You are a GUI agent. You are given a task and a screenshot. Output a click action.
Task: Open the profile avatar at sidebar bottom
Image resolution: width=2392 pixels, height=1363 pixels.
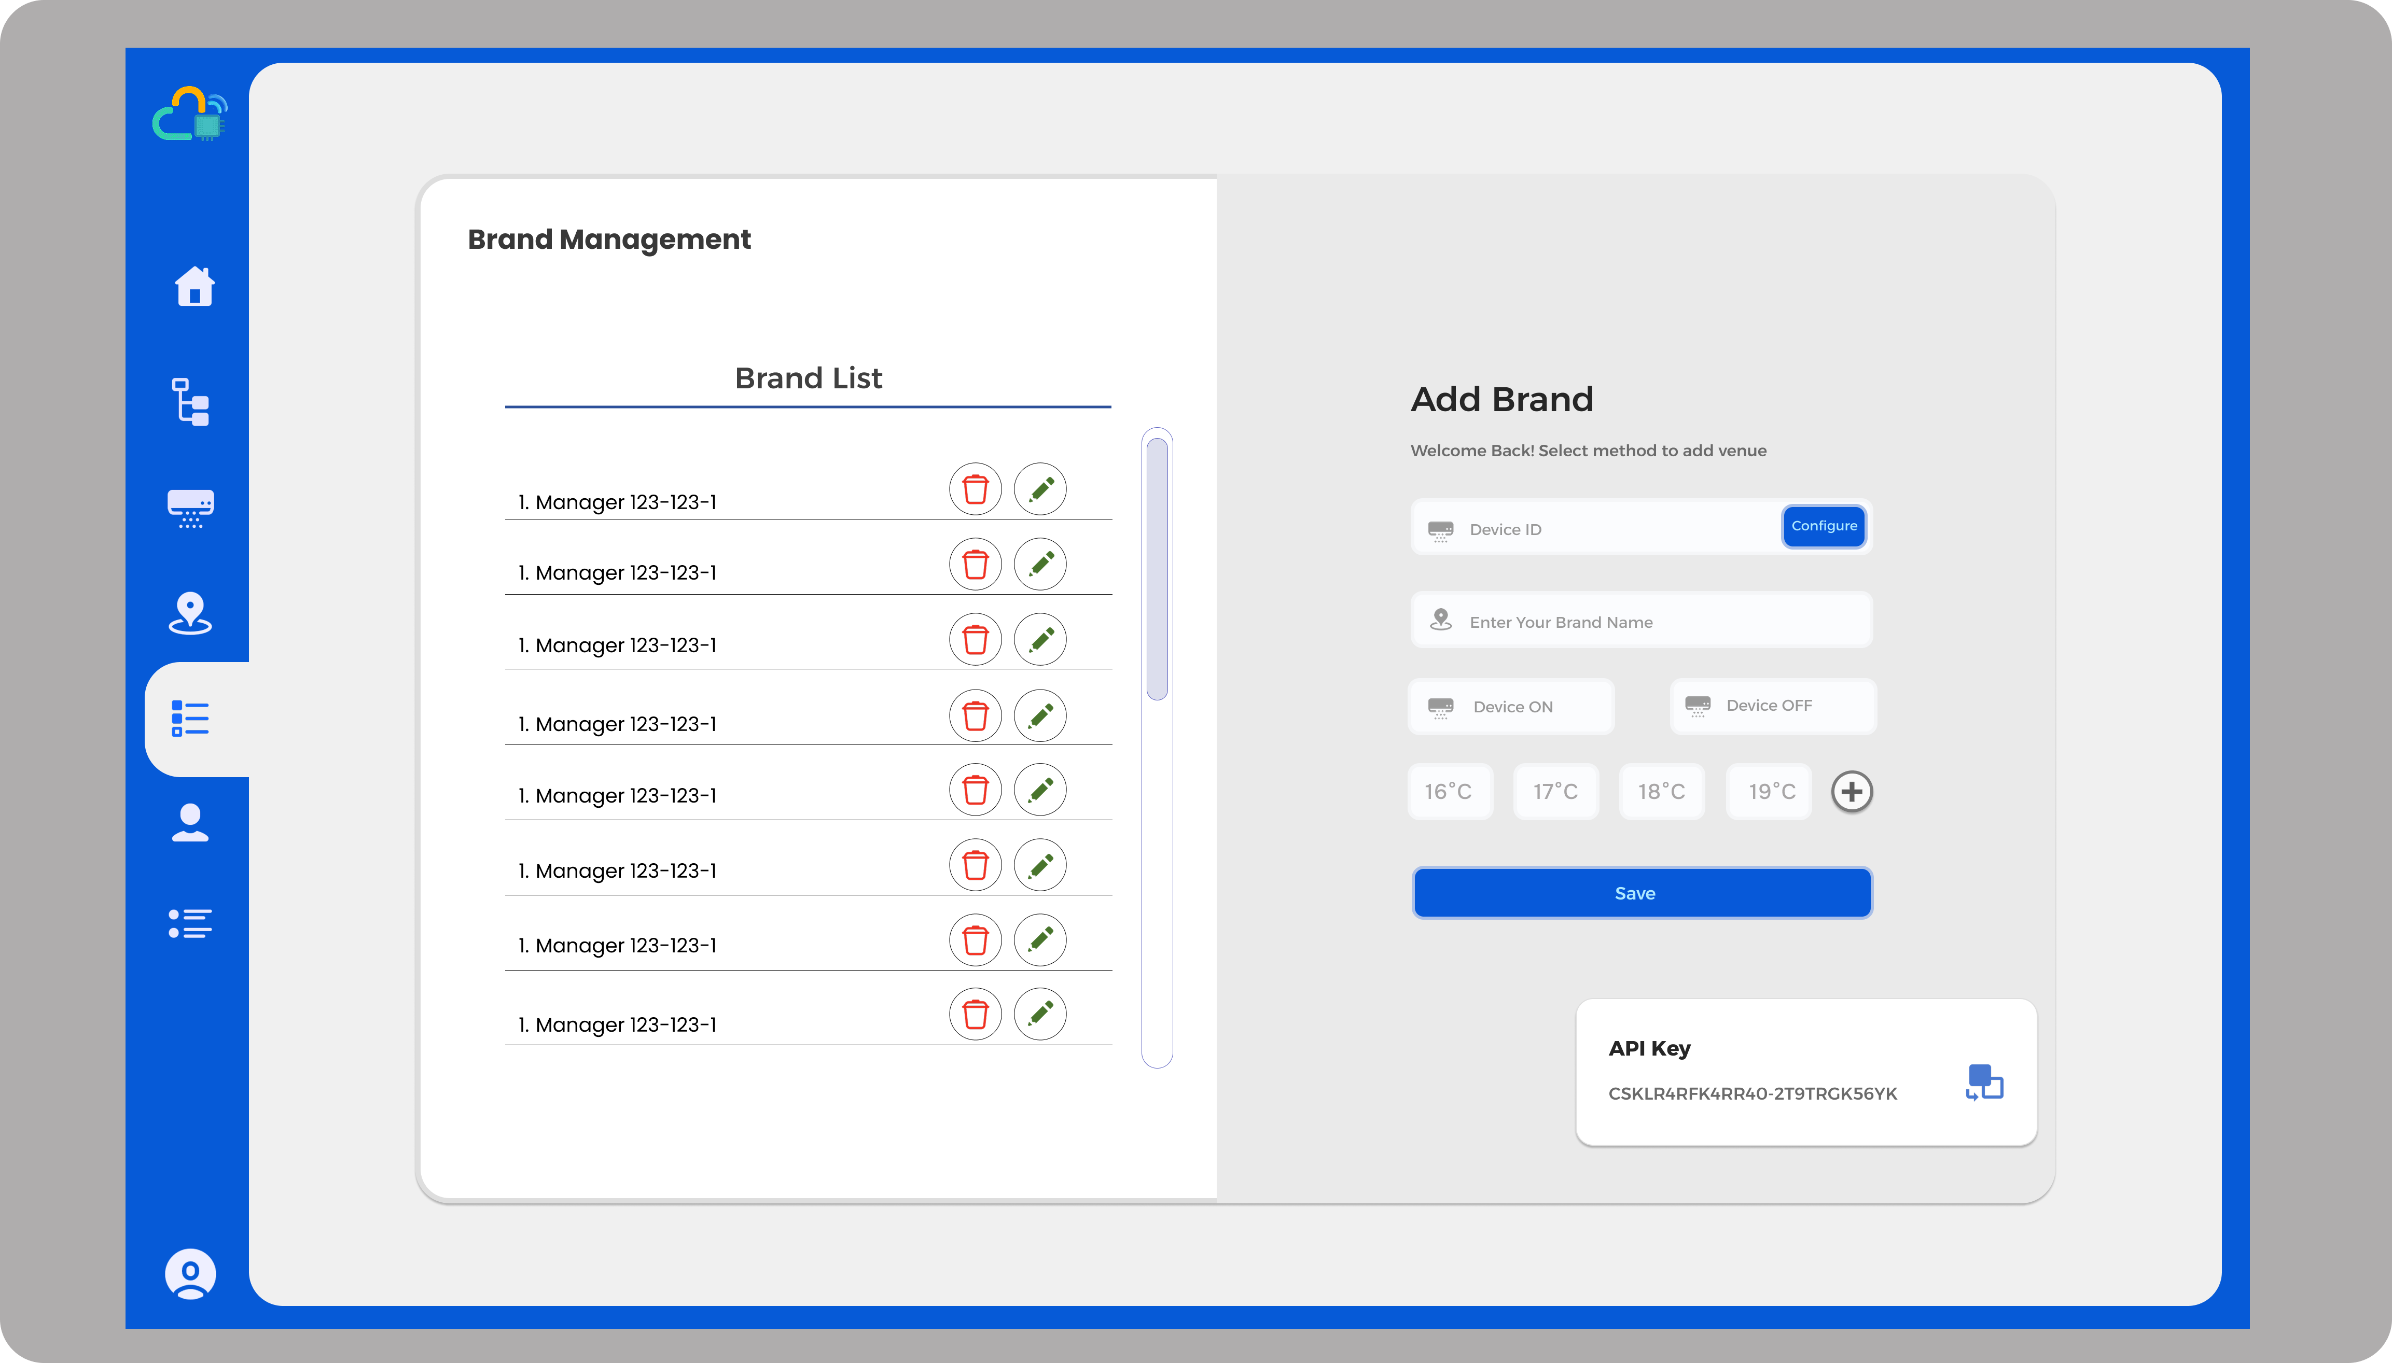190,1274
